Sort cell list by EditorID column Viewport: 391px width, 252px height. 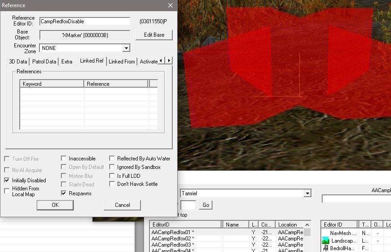tap(186, 225)
